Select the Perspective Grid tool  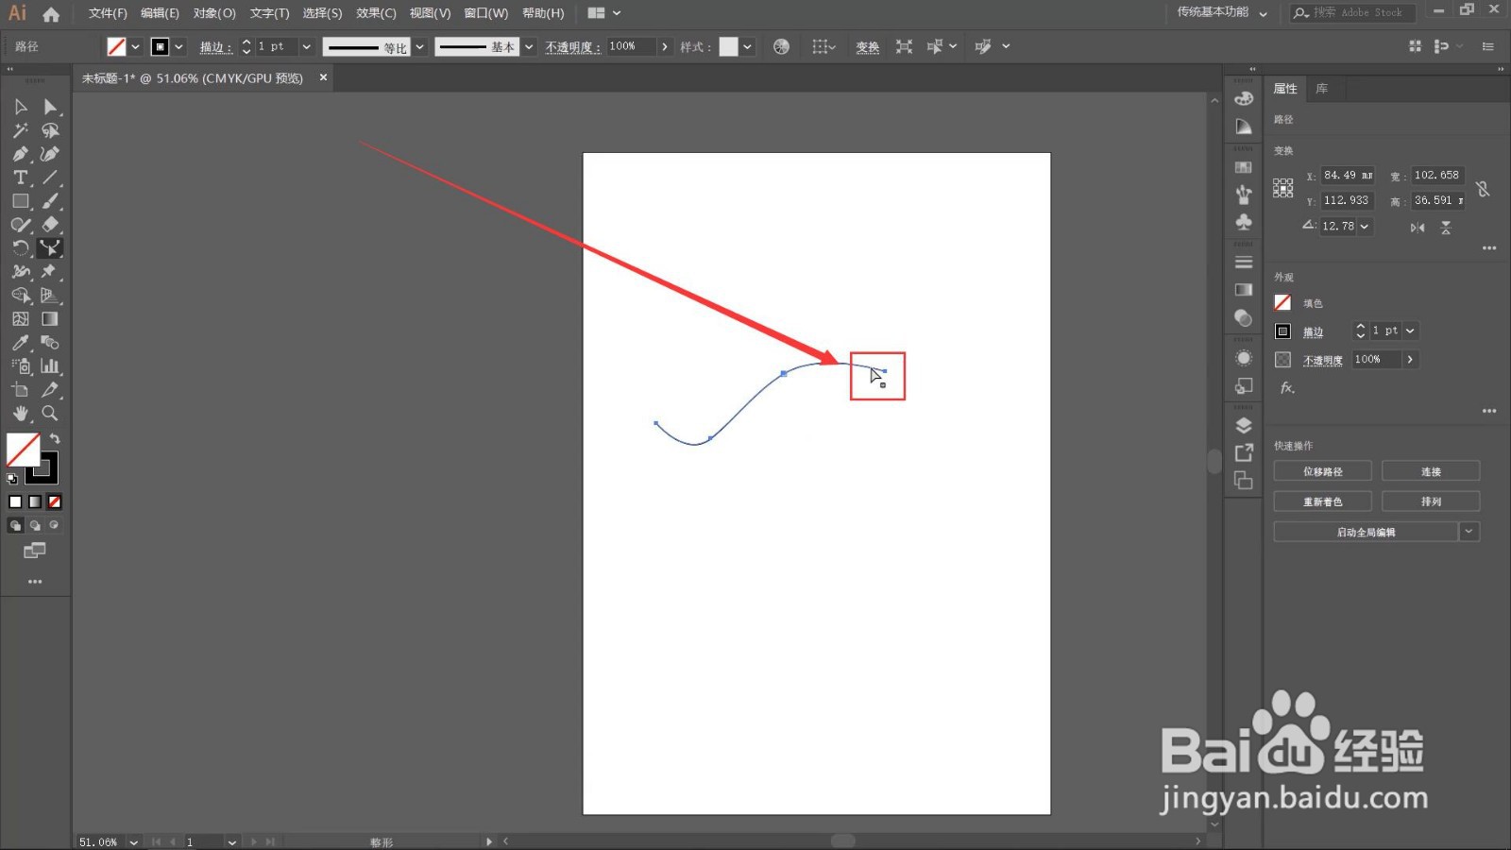click(50, 296)
